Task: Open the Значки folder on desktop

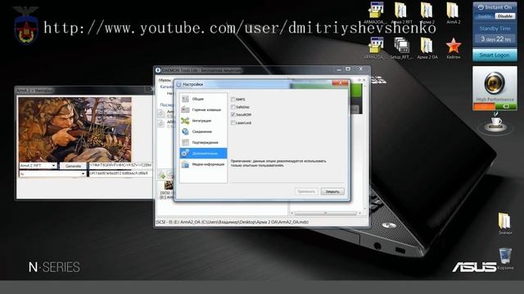Action: click(x=504, y=223)
